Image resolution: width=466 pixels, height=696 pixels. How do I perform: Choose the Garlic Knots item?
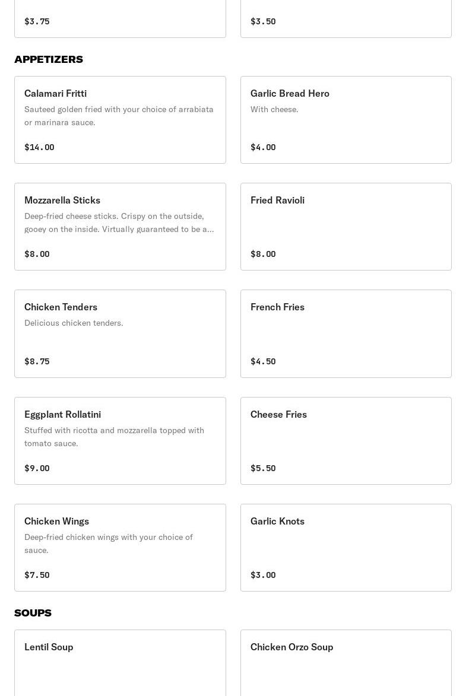pyautogui.click(x=345, y=547)
